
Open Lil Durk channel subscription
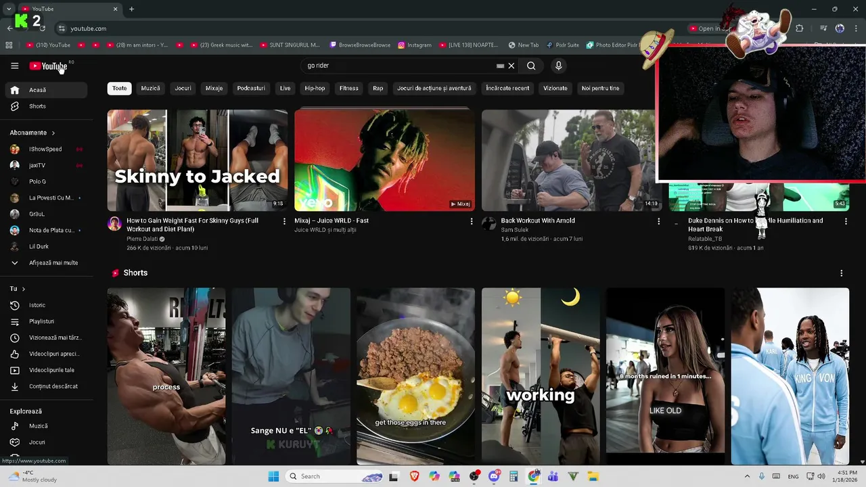[x=47, y=246]
